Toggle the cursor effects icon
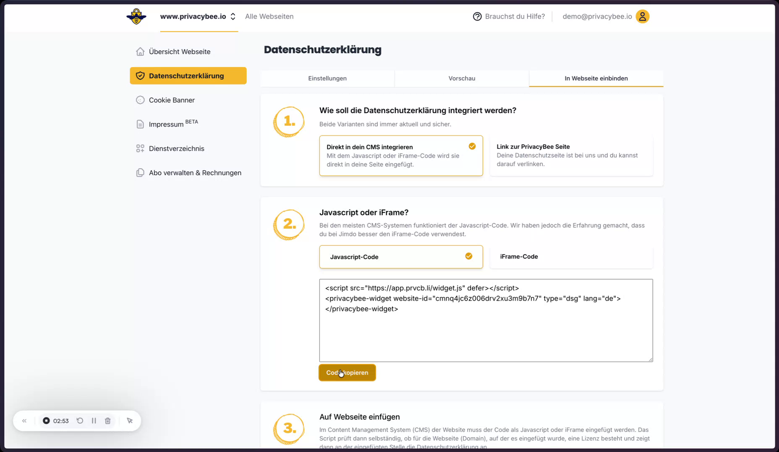This screenshot has width=779, height=452. pos(130,421)
